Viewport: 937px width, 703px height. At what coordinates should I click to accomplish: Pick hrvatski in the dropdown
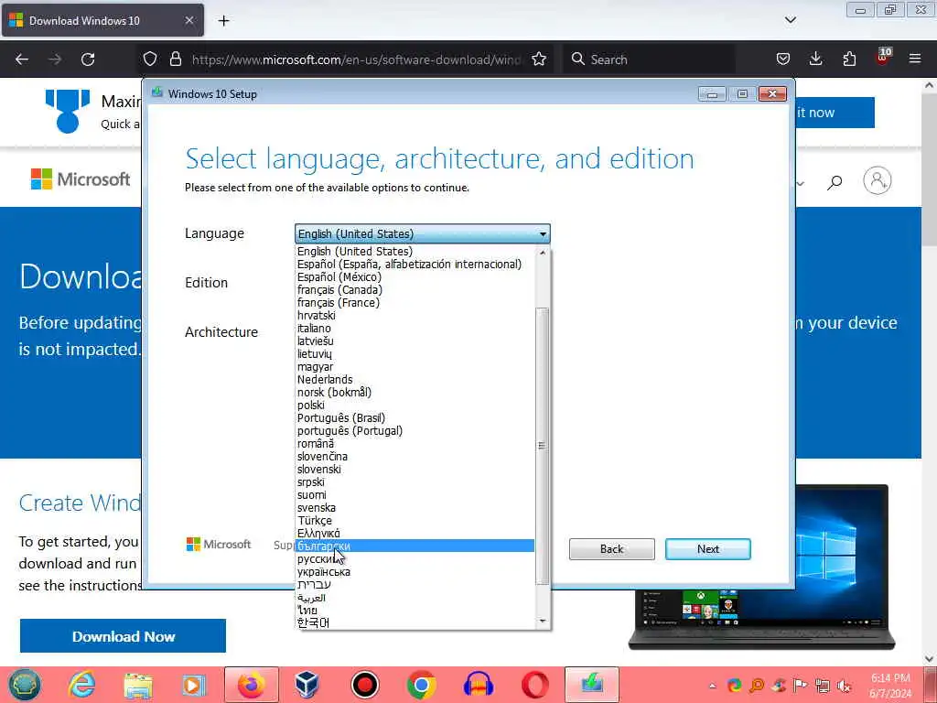pyautogui.click(x=415, y=316)
